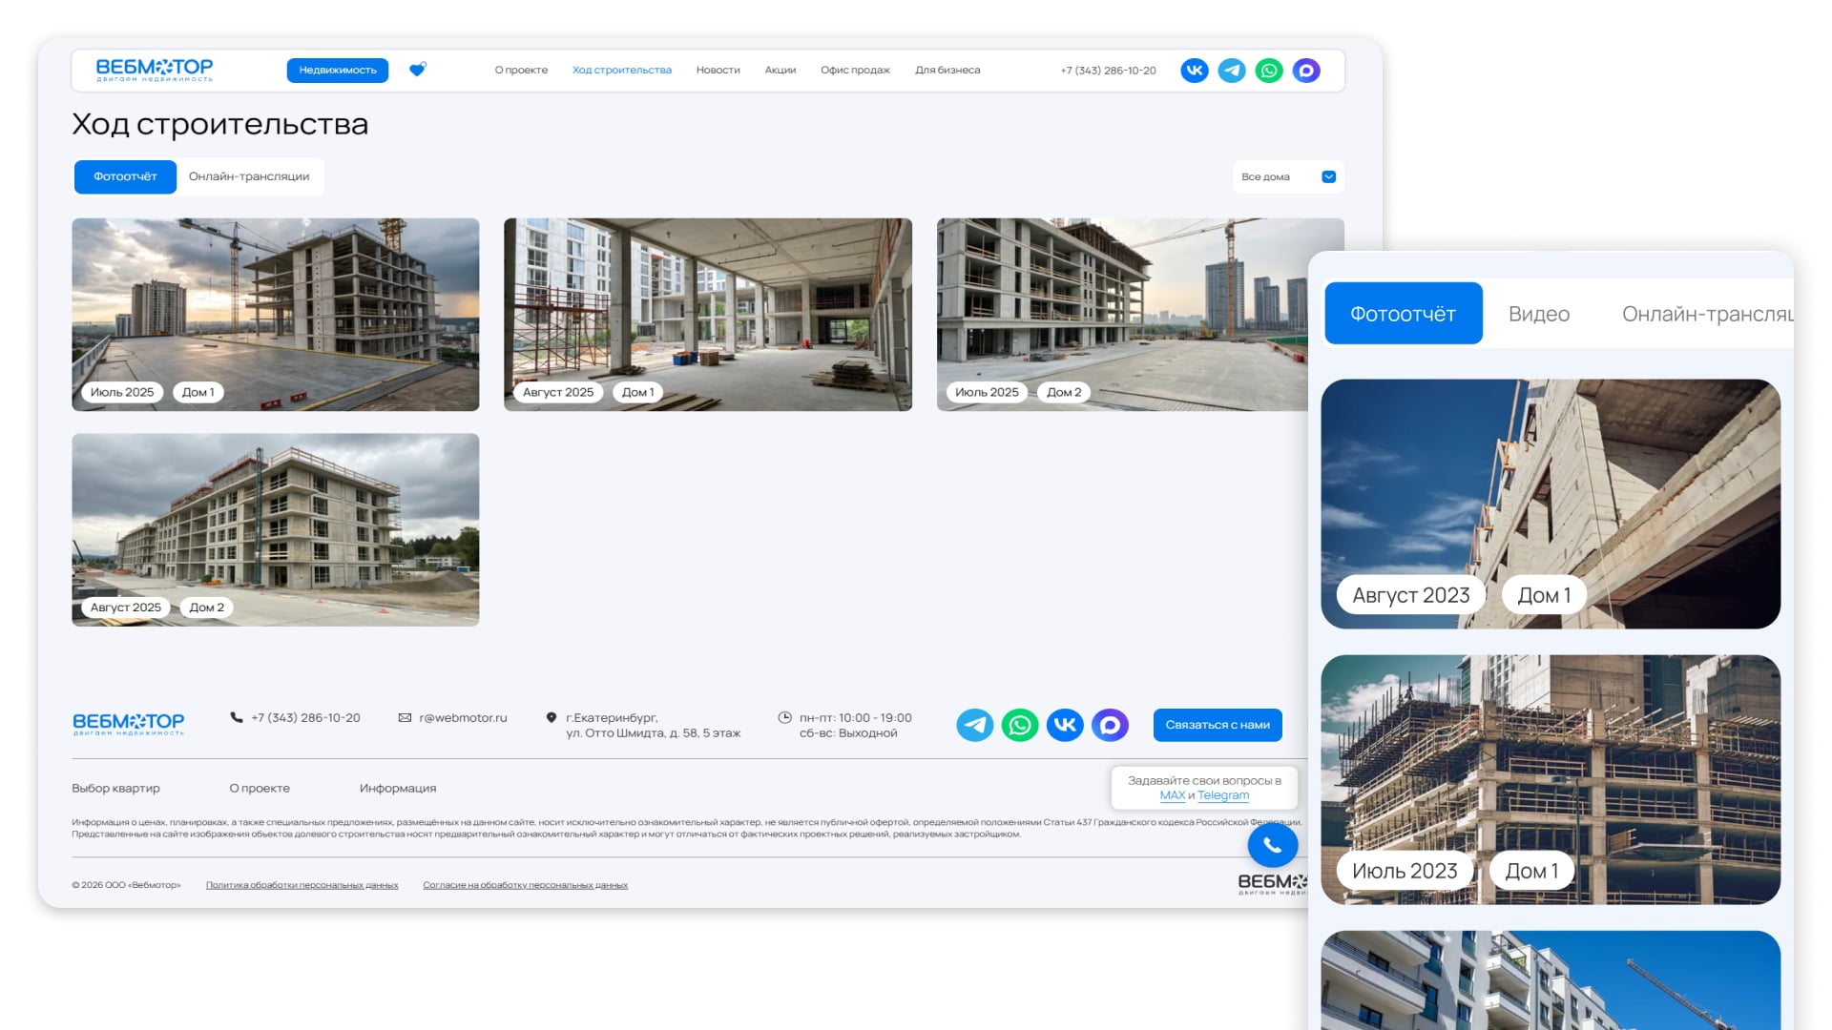The height and width of the screenshot is (1030, 1832).
Task: Click the Связаться с нами button
Action: point(1218,725)
